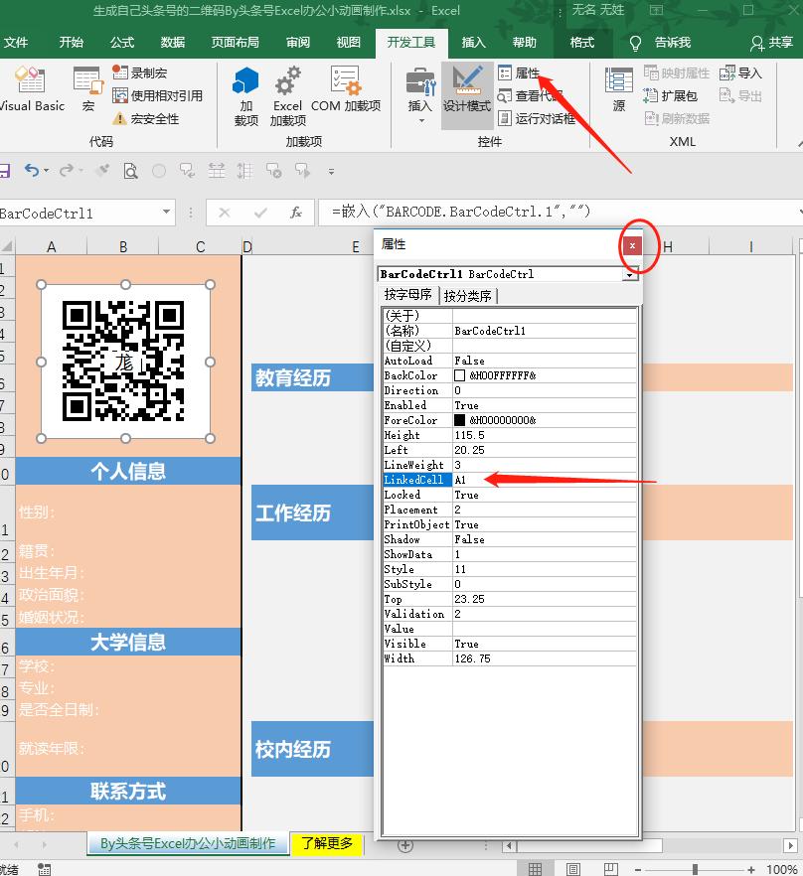Open the 公式 ribbon tab

click(122, 43)
